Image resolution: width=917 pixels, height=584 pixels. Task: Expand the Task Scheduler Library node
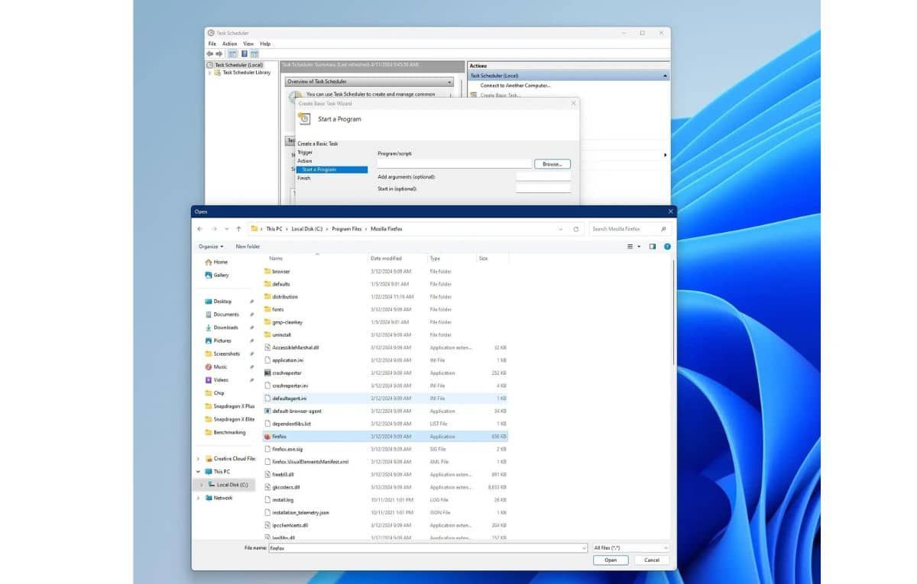coord(210,73)
